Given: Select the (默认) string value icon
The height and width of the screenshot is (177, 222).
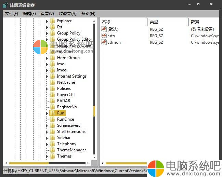Looking at the screenshot, I should [104, 29].
